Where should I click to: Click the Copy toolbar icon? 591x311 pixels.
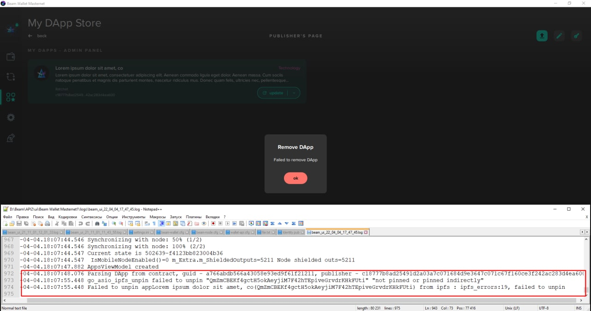tap(64, 223)
